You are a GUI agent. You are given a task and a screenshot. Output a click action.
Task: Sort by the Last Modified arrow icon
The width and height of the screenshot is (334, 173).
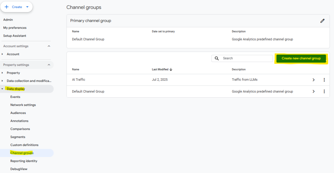[x=171, y=70]
